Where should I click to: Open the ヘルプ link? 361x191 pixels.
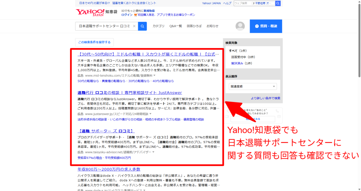[227, 3]
